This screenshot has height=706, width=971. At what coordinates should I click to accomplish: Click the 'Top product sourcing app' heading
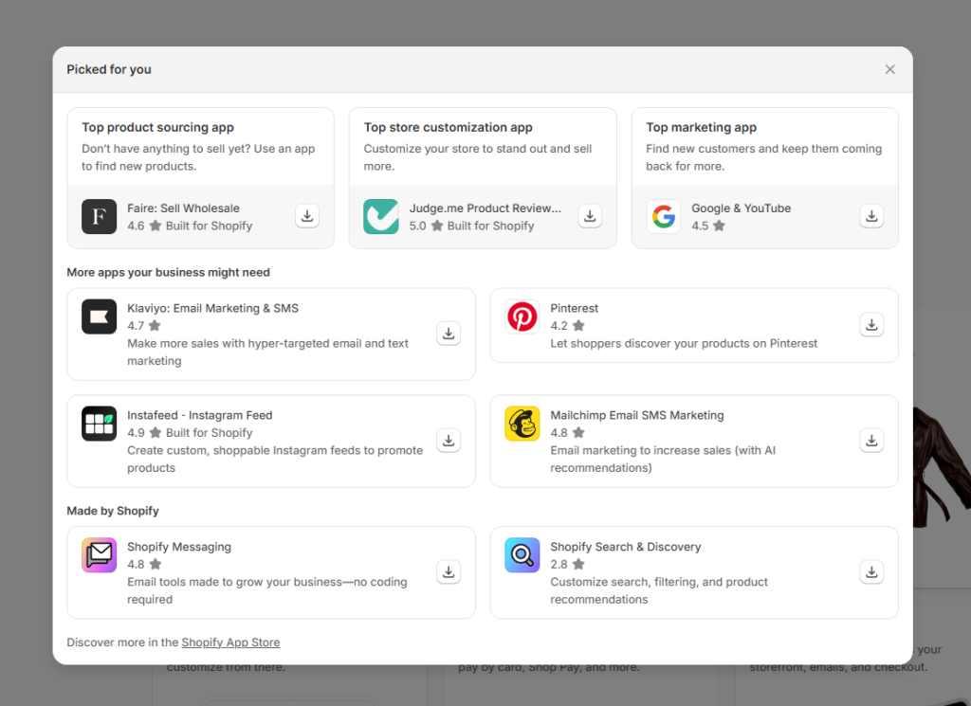click(x=158, y=128)
